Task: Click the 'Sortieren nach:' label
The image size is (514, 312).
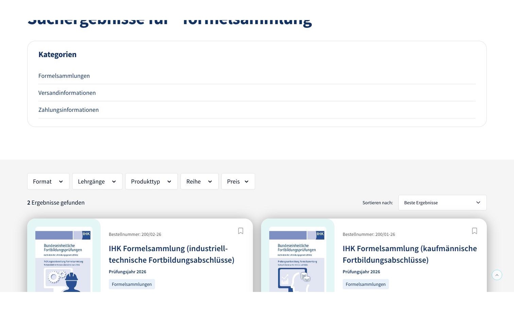Action: [x=378, y=203]
